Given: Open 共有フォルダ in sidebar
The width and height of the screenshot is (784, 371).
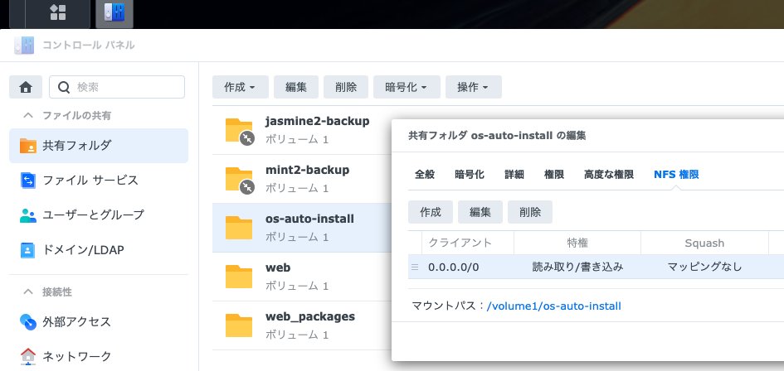Looking at the screenshot, I should [99, 146].
